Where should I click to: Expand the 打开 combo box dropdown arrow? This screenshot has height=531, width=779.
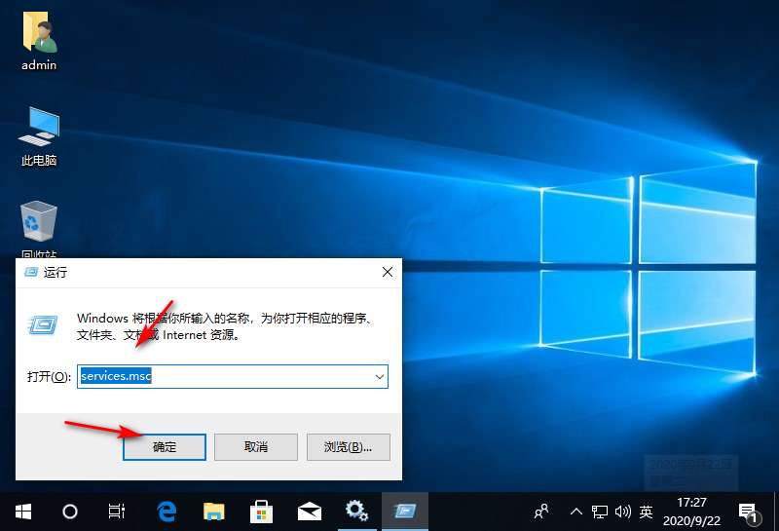pyautogui.click(x=379, y=376)
